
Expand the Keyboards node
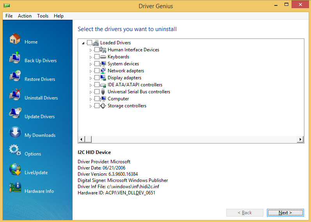click(x=91, y=57)
